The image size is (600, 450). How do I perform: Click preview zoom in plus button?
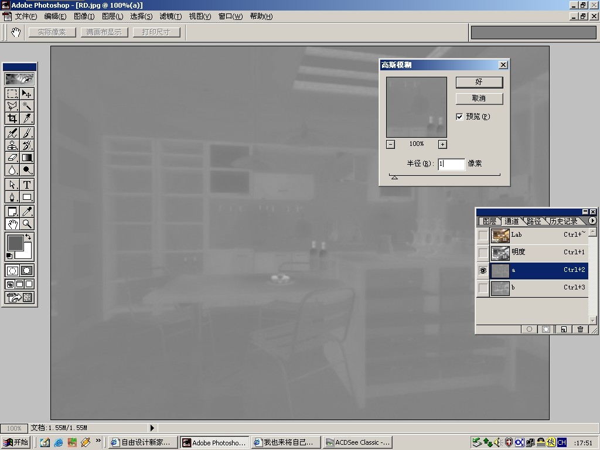click(442, 144)
